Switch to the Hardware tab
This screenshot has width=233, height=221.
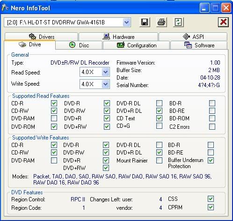click(118, 37)
